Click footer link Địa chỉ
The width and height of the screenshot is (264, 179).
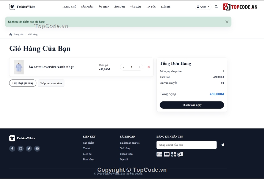124,160
